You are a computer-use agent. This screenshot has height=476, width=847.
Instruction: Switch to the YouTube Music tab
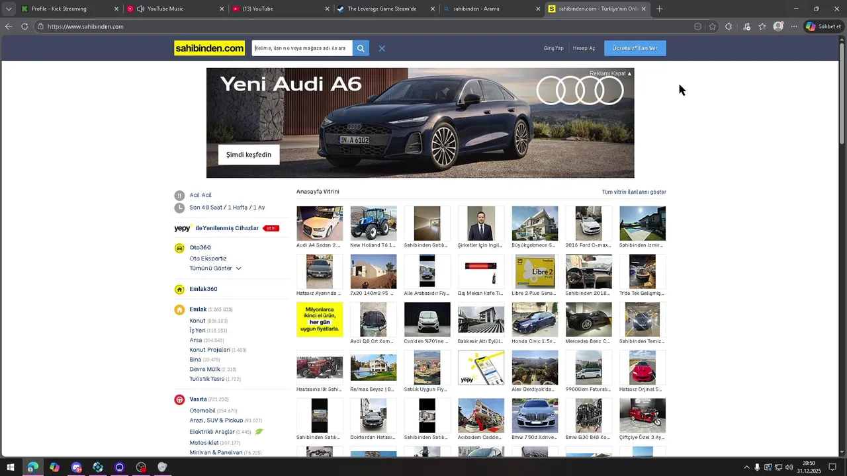tap(175, 9)
